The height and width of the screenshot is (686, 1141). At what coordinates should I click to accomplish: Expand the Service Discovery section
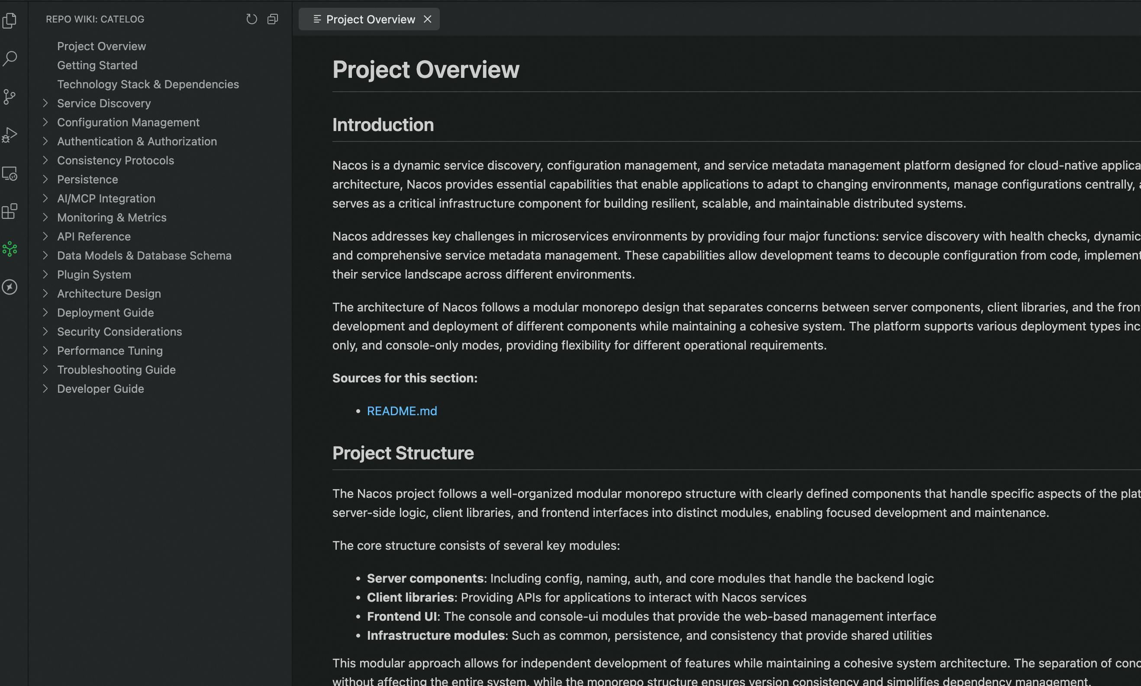(45, 103)
